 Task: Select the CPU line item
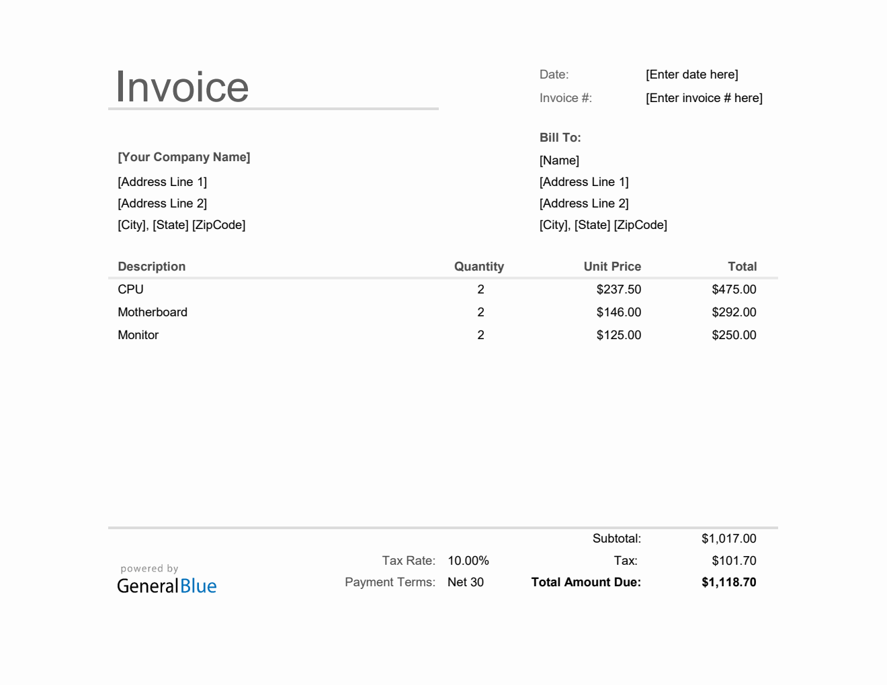click(130, 289)
